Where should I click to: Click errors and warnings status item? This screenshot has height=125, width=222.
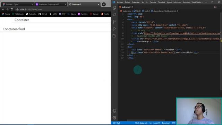pyautogui.click(x=117, y=123)
